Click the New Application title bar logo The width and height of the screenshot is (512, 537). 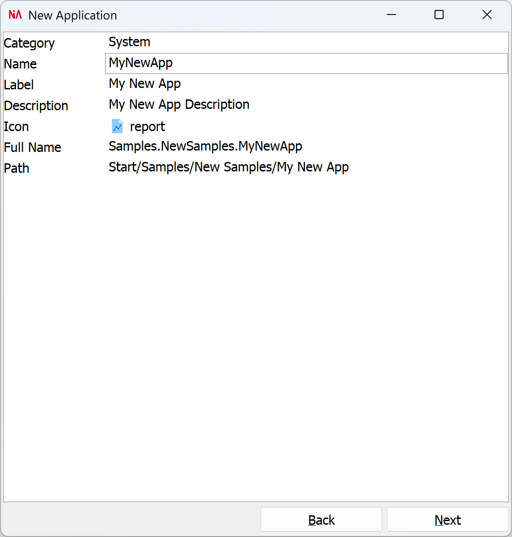[x=14, y=15]
